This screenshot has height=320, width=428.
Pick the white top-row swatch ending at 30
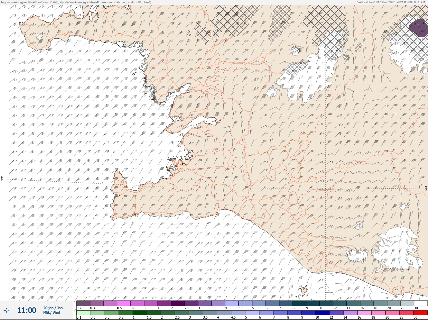[421, 303]
